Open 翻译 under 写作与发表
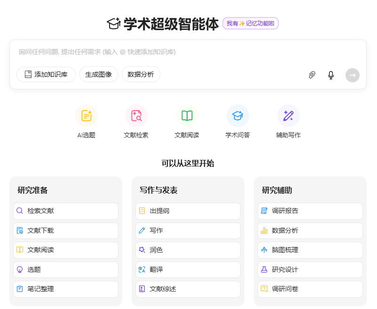 pyautogui.click(x=188, y=269)
